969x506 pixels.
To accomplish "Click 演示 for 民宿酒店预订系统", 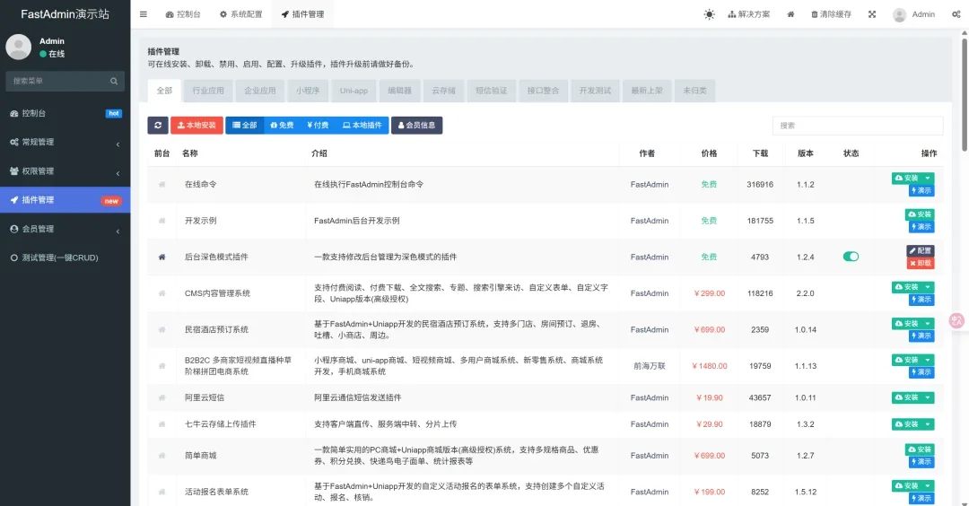I will click(921, 336).
